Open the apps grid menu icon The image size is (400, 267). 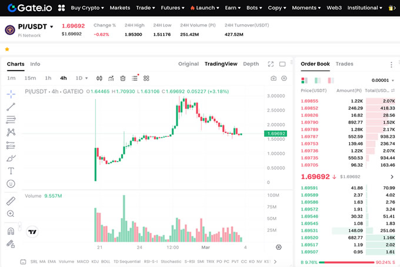click(x=62, y=8)
